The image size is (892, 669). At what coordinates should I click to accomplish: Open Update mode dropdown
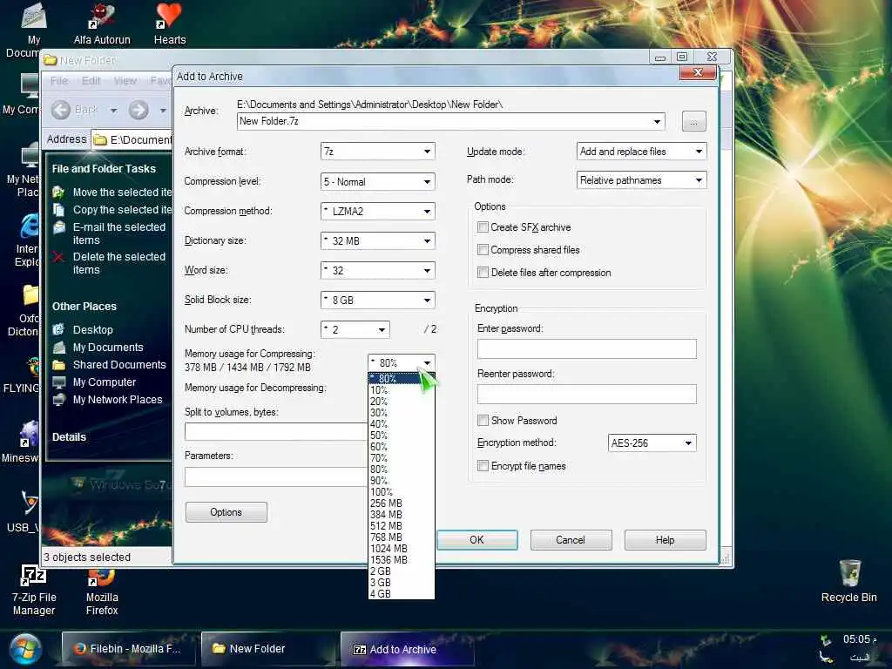tap(642, 152)
